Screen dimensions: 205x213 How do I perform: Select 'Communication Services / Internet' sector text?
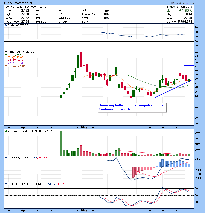[26, 7]
